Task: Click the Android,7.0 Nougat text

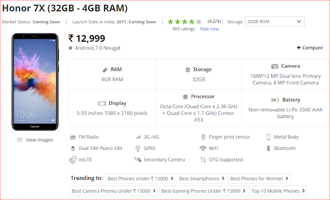Action: tap(97, 48)
